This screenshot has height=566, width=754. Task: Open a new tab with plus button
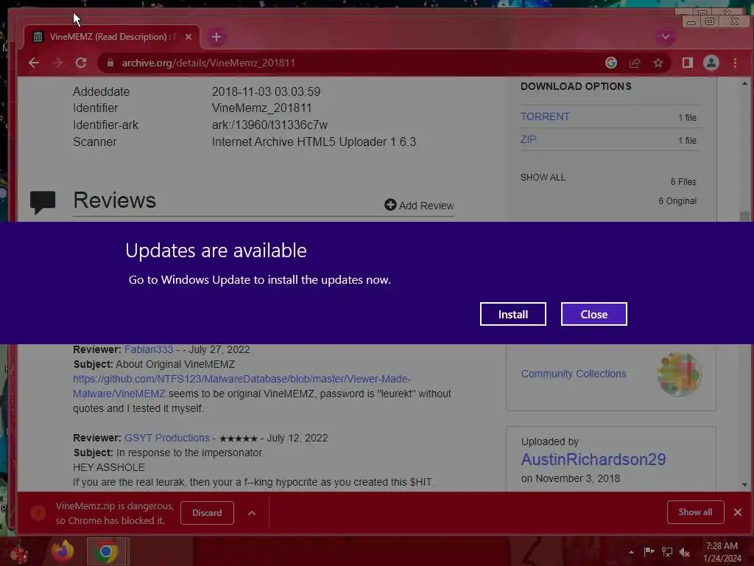(216, 37)
